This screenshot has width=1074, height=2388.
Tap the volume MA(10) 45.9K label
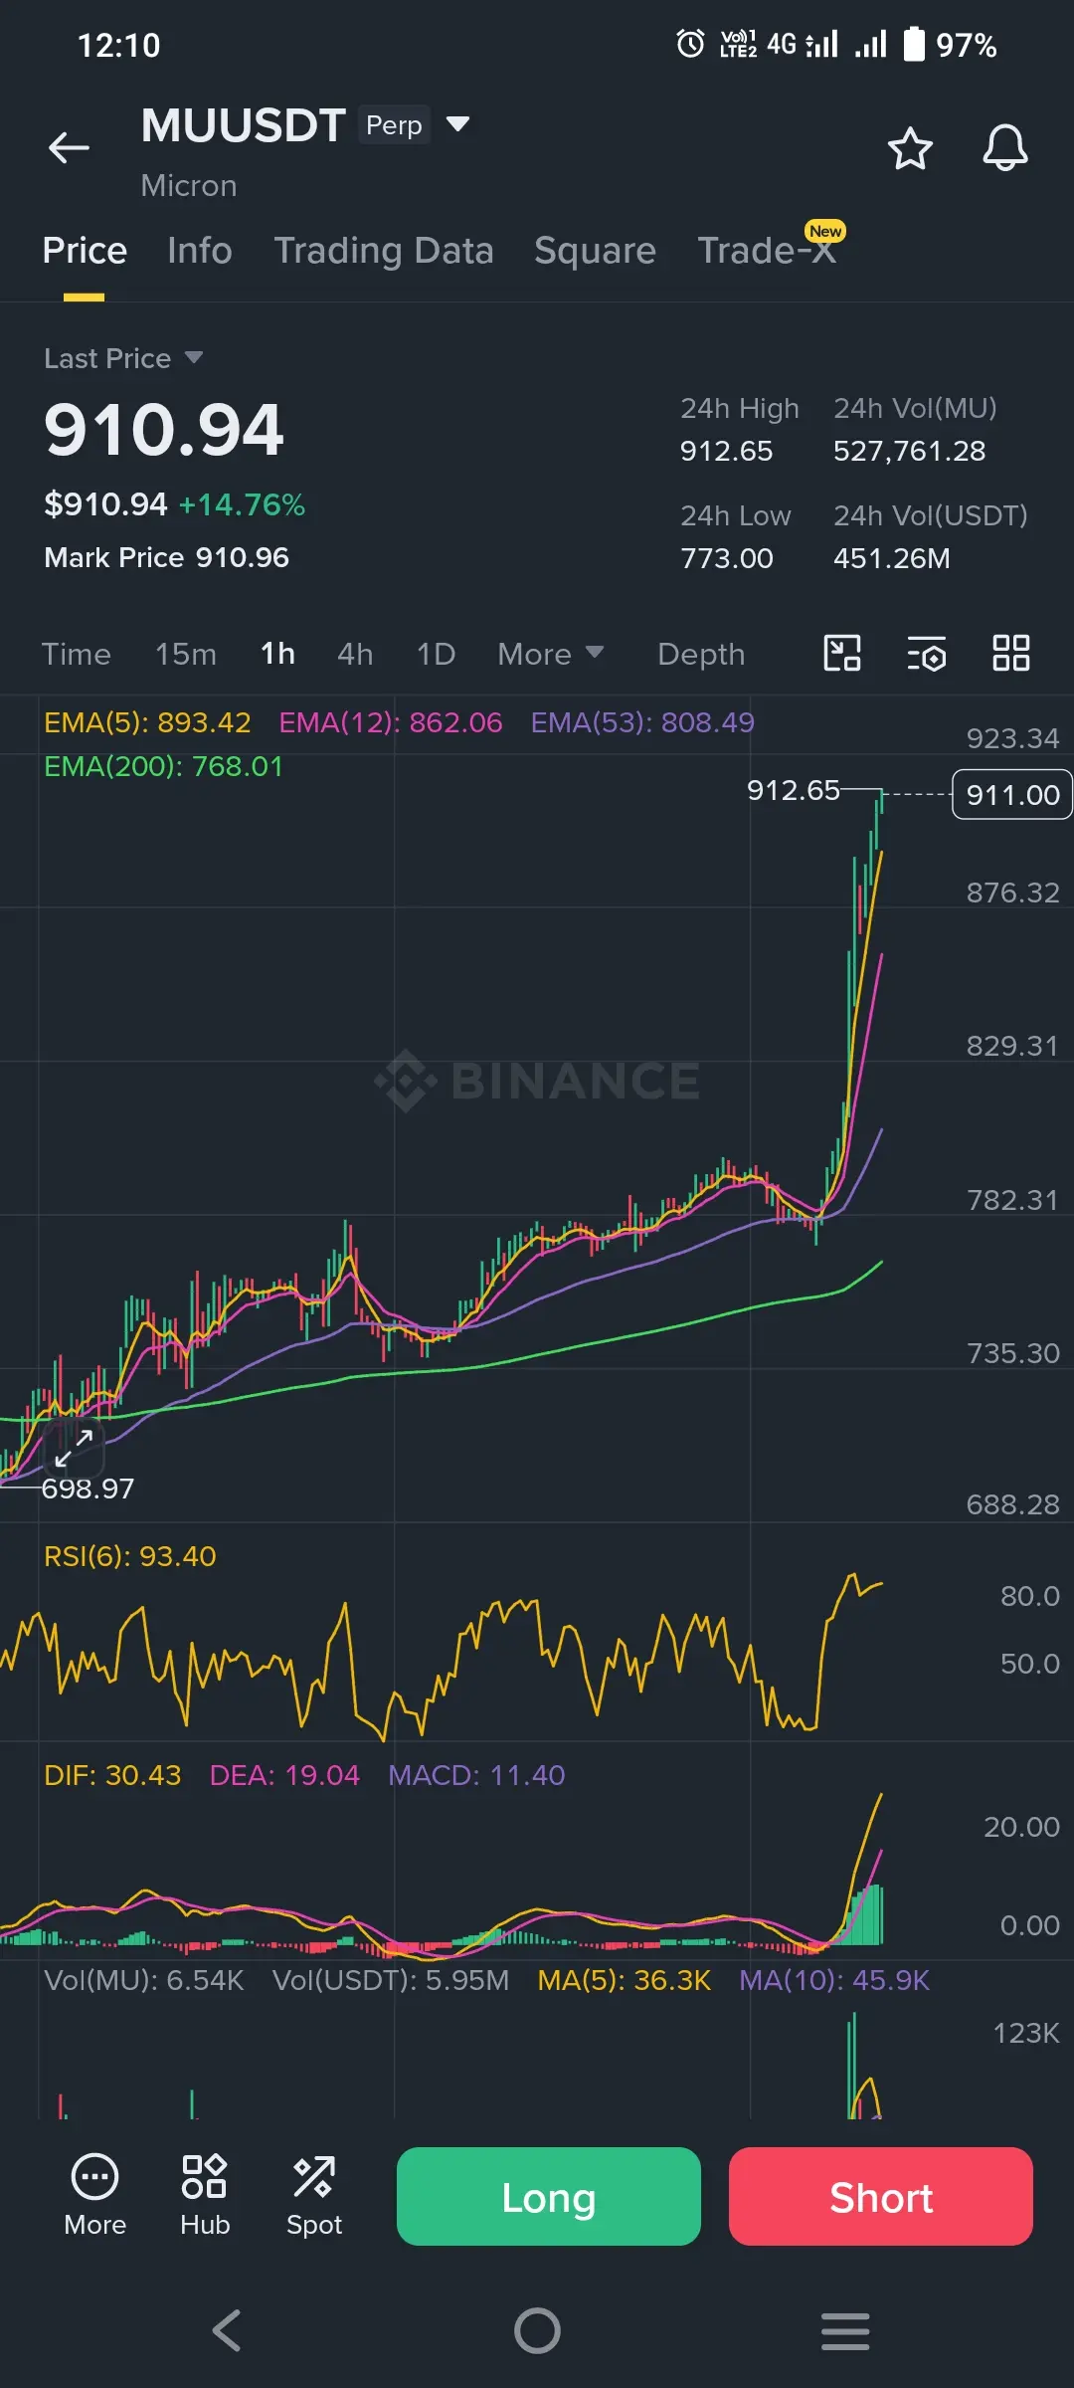[834, 1980]
